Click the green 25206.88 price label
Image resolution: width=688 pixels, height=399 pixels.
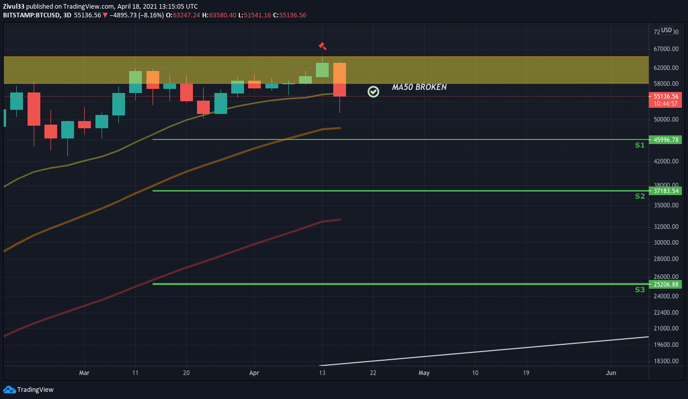tap(666, 285)
